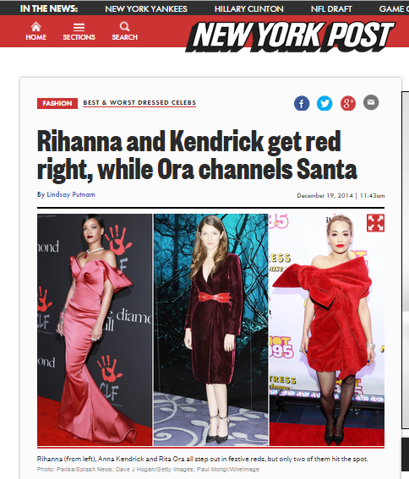
Task: Click the Rita Ora red dress photo
Action: [x=327, y=329]
